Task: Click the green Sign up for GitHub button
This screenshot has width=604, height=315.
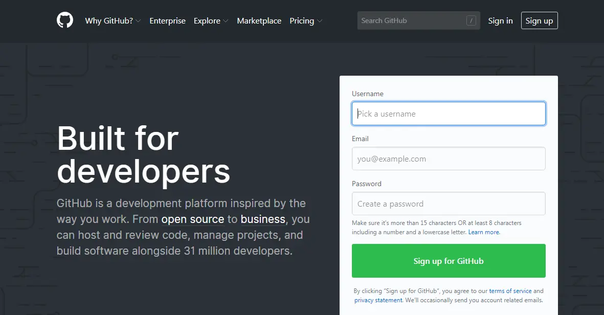Action: point(449,261)
